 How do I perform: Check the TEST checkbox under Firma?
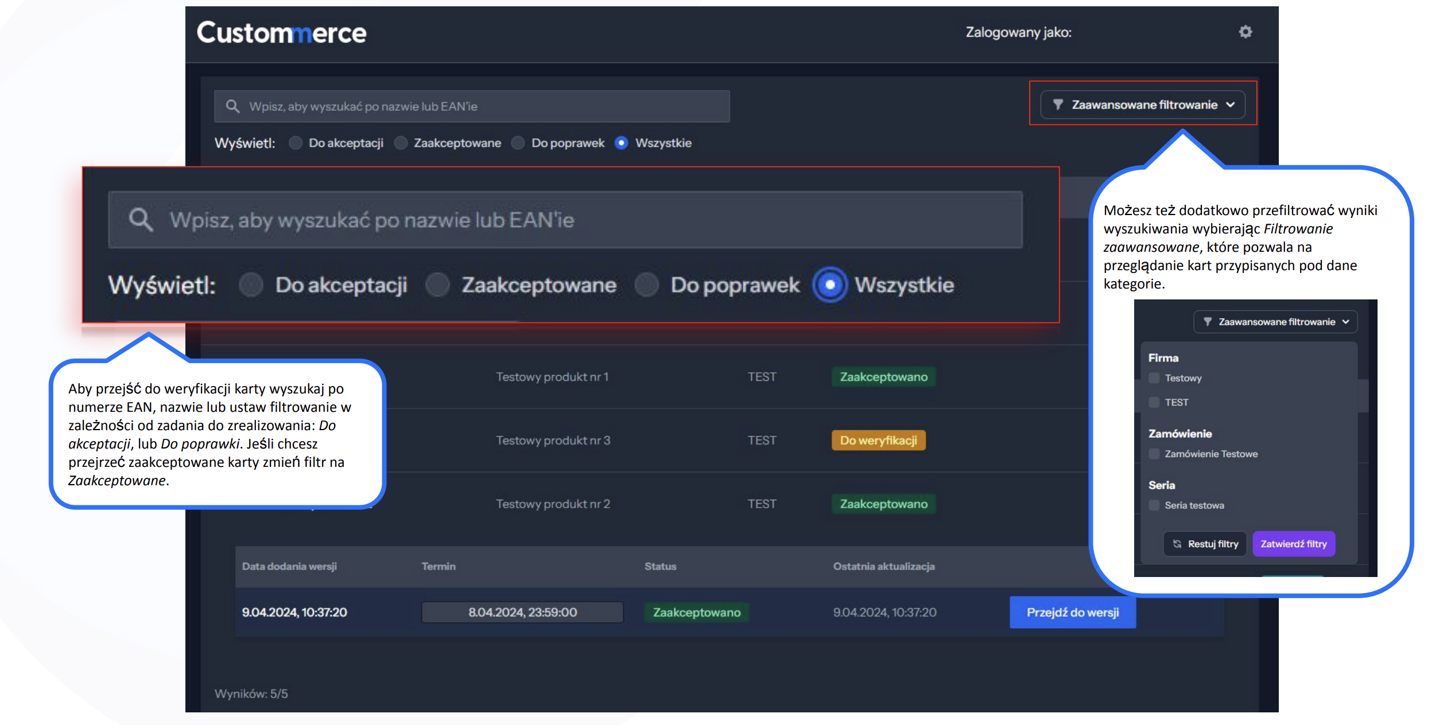click(1153, 402)
